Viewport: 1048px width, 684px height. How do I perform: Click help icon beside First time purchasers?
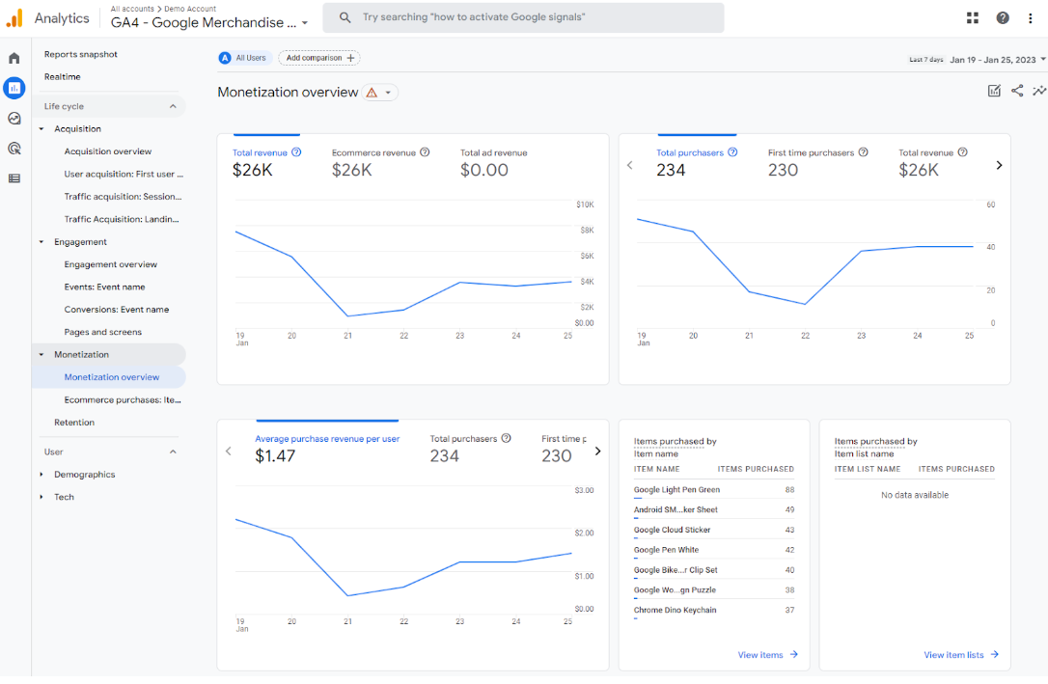863,152
